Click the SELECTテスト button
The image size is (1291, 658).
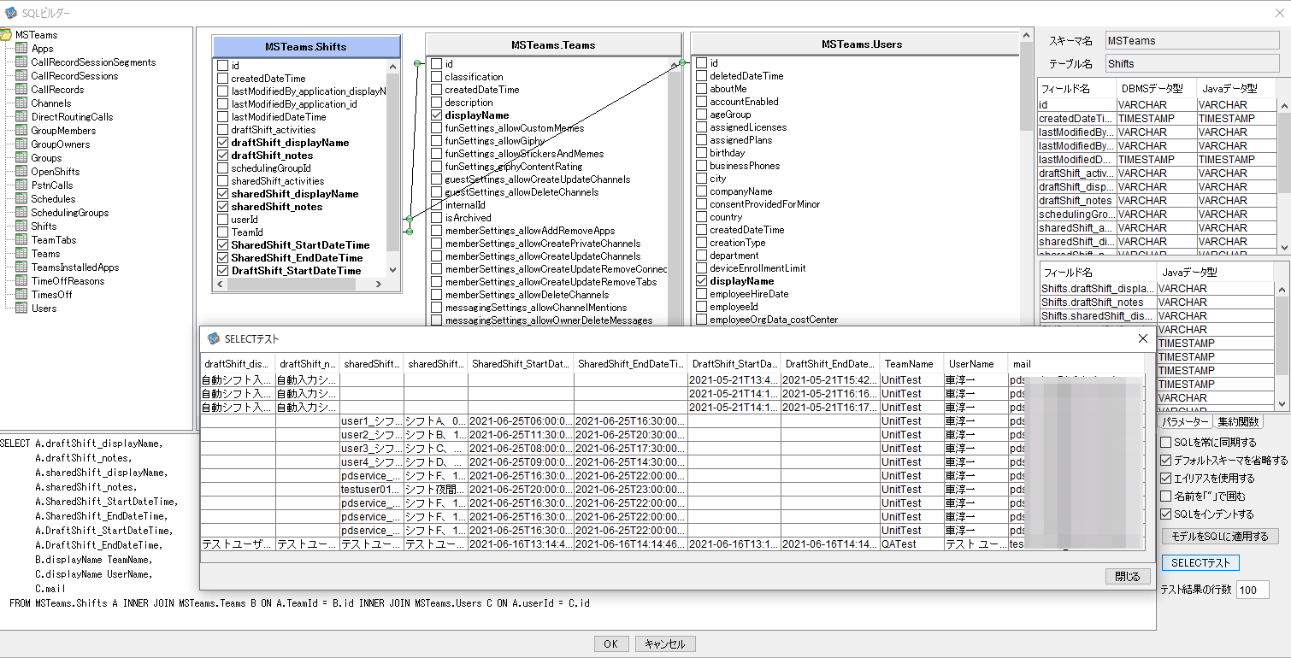click(1200, 563)
